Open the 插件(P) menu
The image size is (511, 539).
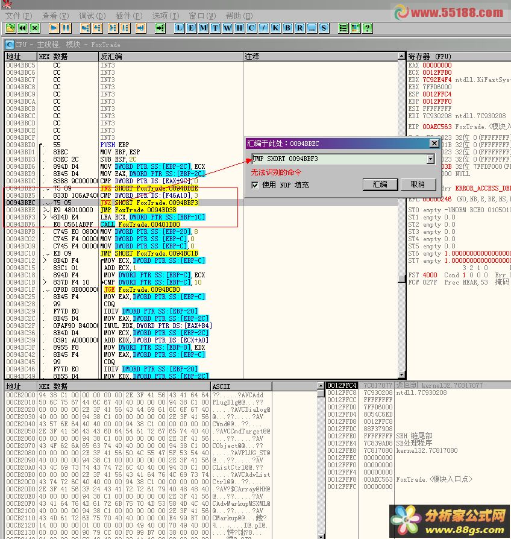coord(129,16)
